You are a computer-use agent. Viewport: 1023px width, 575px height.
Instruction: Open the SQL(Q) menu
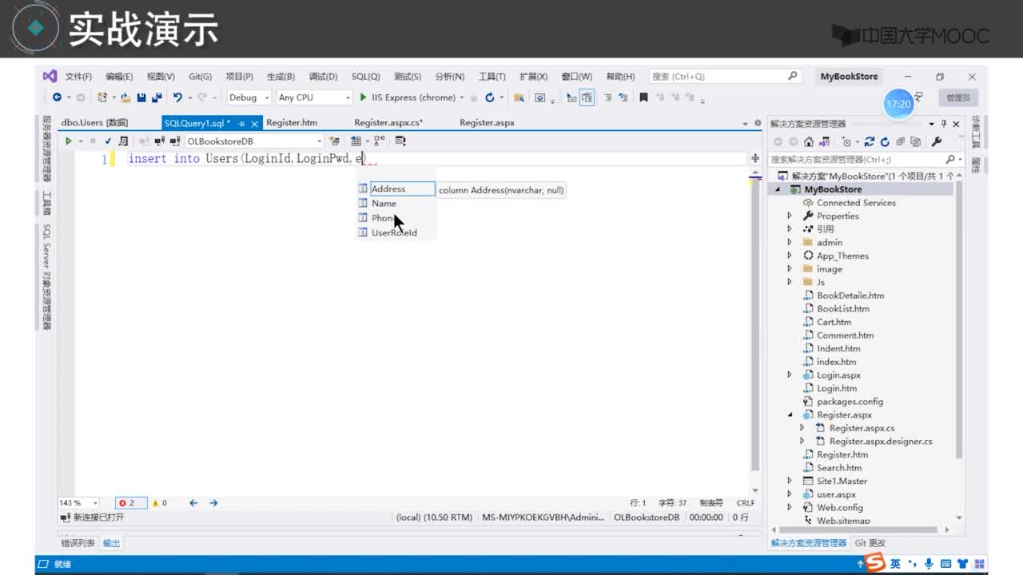pyautogui.click(x=366, y=77)
